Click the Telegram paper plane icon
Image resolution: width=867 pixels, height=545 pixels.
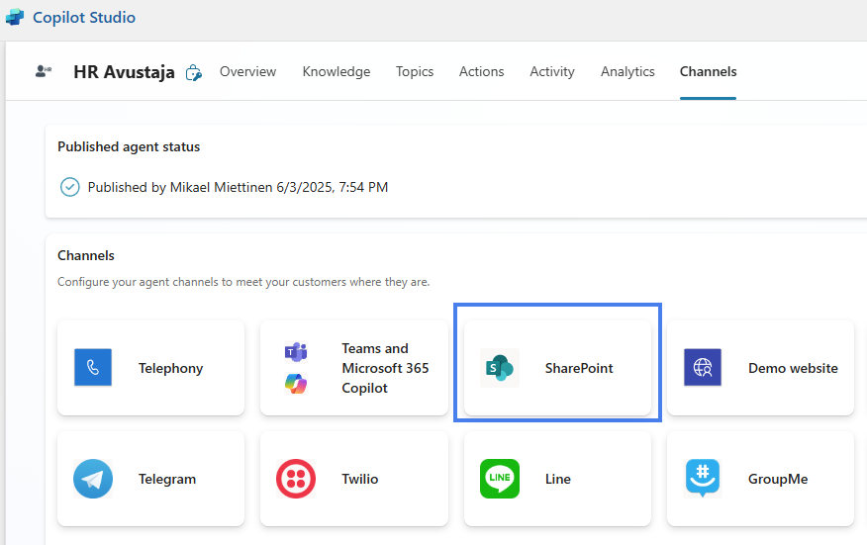click(93, 479)
